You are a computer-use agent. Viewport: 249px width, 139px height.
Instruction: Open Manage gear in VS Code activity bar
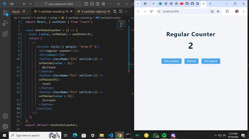(x=5, y=126)
